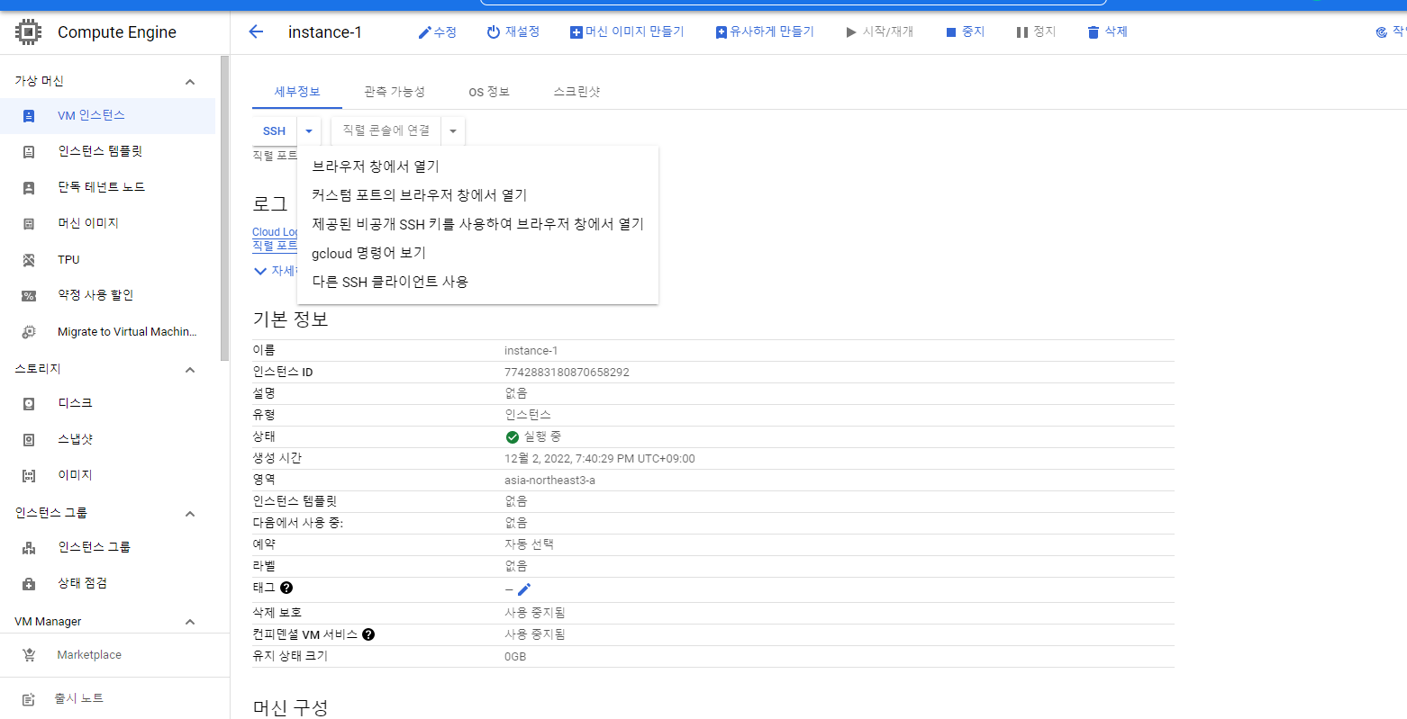Click the creation time 12월 2, 2022
This screenshot has height=719, width=1407.
click(600, 459)
